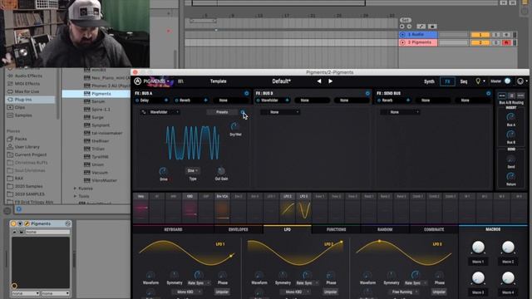532x299 pixels.
Task: Expand the Tools folder in plug-ins
Action: [x=75, y=196]
